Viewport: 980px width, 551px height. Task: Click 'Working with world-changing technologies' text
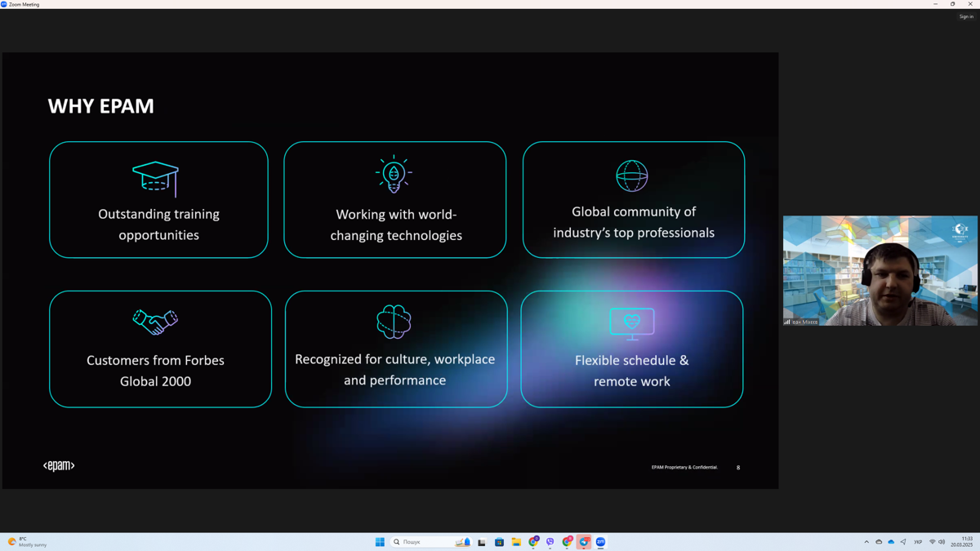[x=396, y=225]
